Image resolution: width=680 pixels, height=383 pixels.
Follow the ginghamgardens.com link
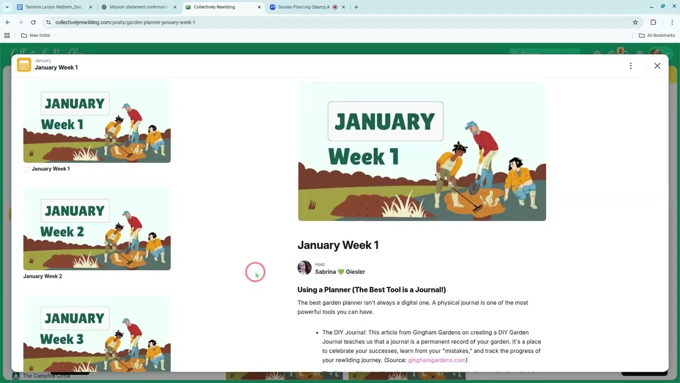tap(437, 360)
